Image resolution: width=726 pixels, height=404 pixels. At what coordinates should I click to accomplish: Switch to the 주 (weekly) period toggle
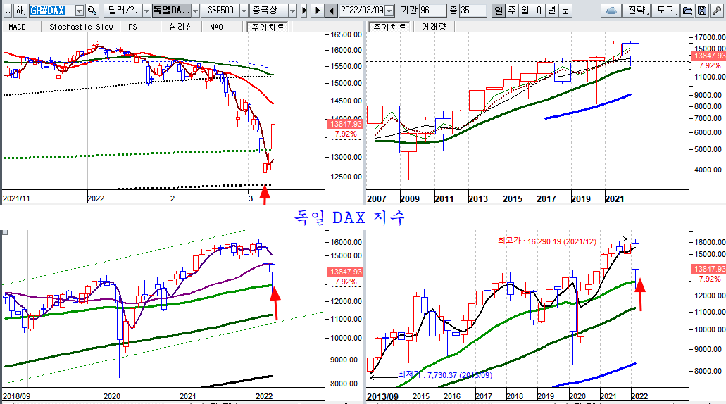512,11
